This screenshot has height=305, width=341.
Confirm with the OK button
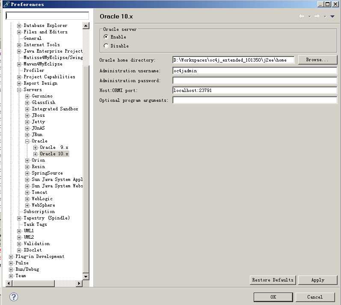tap(273, 297)
